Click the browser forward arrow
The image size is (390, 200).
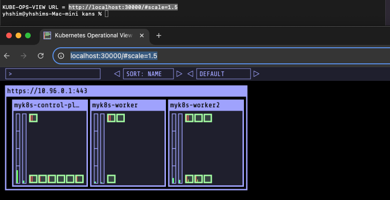tap(24, 56)
